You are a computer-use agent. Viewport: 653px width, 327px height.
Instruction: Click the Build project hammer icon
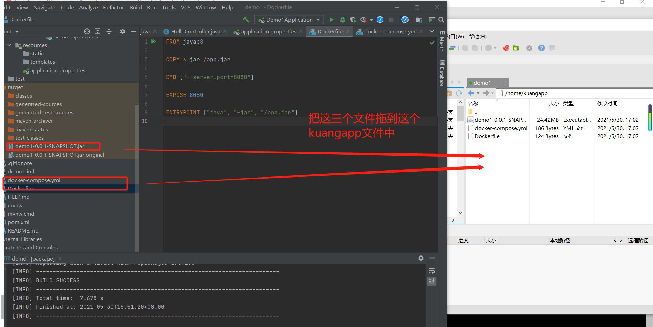pyautogui.click(x=246, y=20)
